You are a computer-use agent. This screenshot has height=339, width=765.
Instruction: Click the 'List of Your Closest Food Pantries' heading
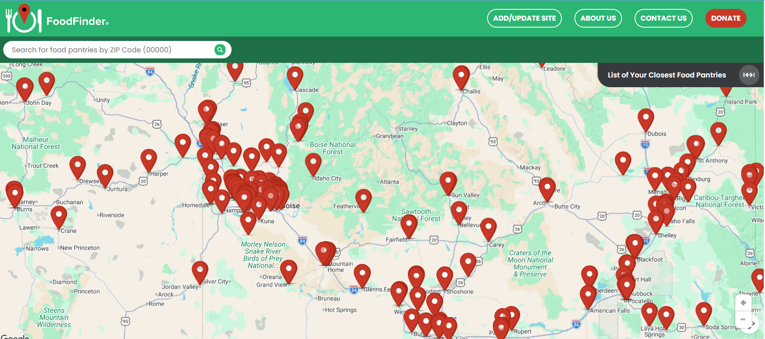click(x=667, y=75)
